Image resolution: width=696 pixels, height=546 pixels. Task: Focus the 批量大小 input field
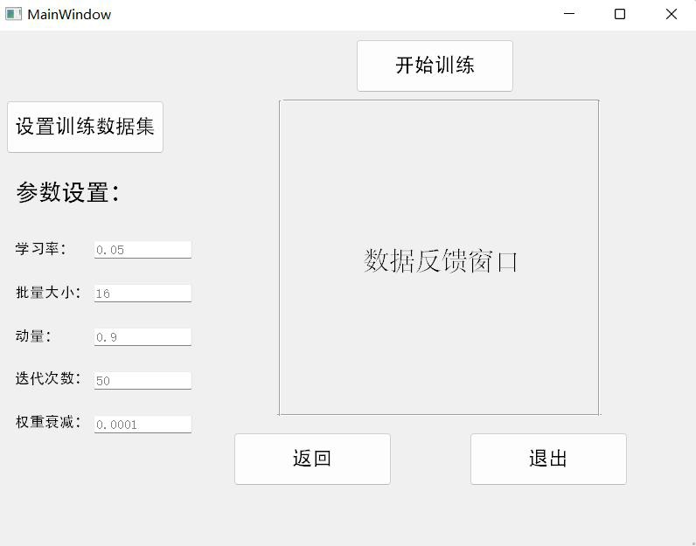coord(143,294)
